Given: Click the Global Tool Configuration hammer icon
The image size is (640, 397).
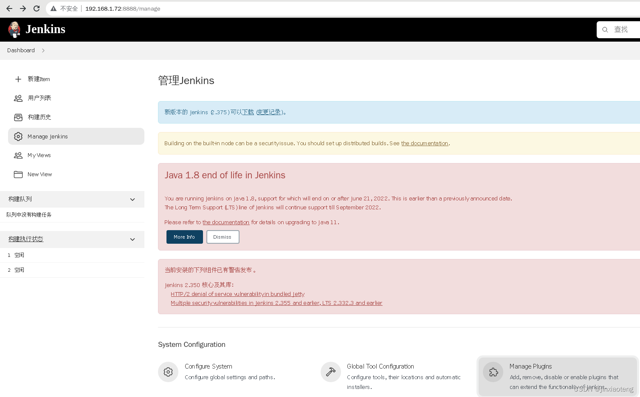Looking at the screenshot, I should point(331,372).
